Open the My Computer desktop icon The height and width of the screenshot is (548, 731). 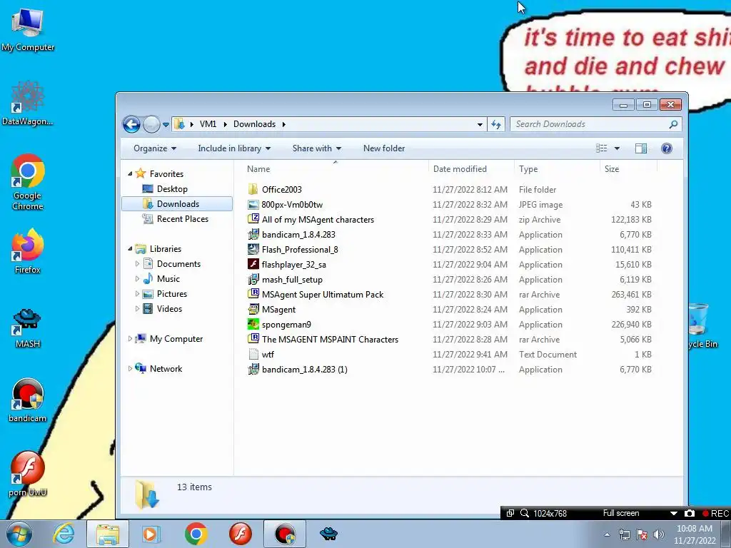[x=28, y=30]
